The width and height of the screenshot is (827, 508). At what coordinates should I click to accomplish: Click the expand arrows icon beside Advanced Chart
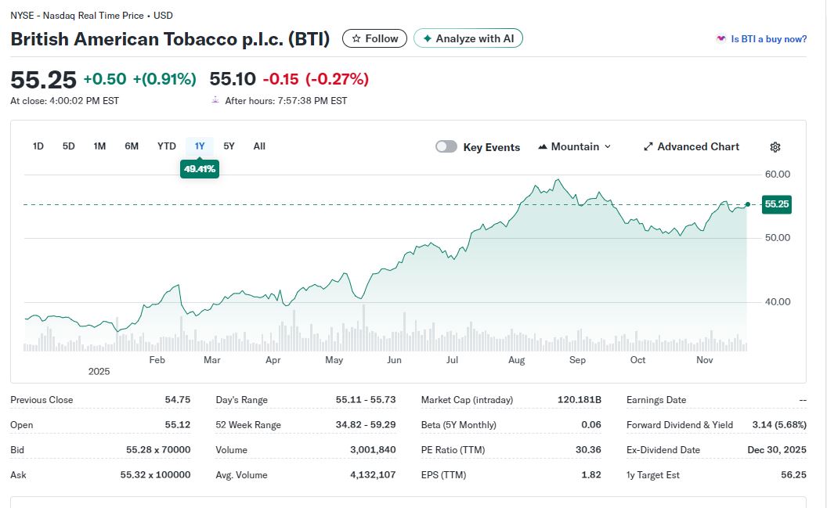tap(648, 147)
